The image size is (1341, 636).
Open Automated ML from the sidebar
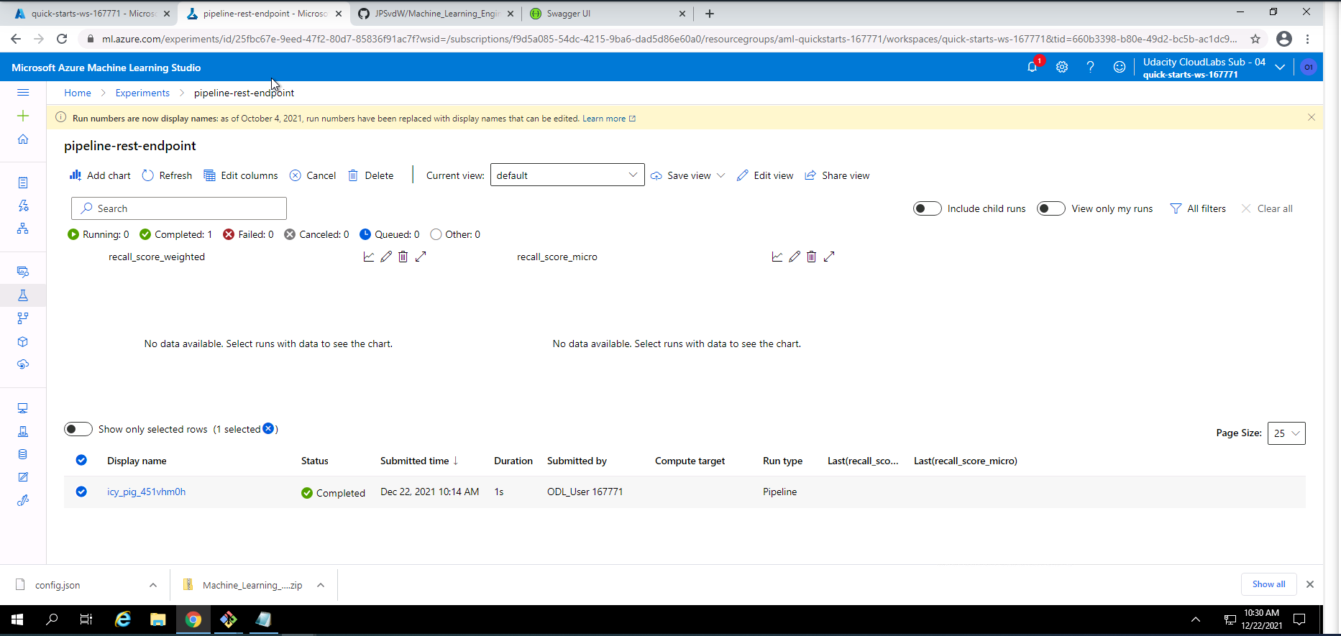(x=23, y=206)
